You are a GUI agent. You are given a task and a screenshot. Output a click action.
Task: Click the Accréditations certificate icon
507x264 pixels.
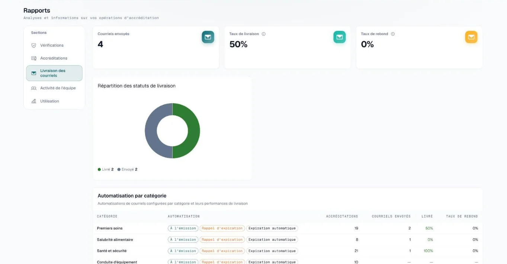click(34, 58)
